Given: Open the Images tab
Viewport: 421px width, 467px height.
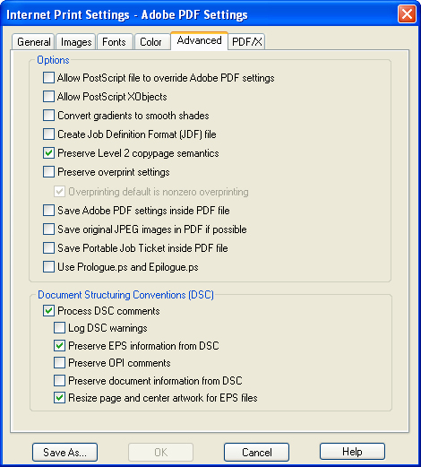Looking at the screenshot, I should point(76,42).
